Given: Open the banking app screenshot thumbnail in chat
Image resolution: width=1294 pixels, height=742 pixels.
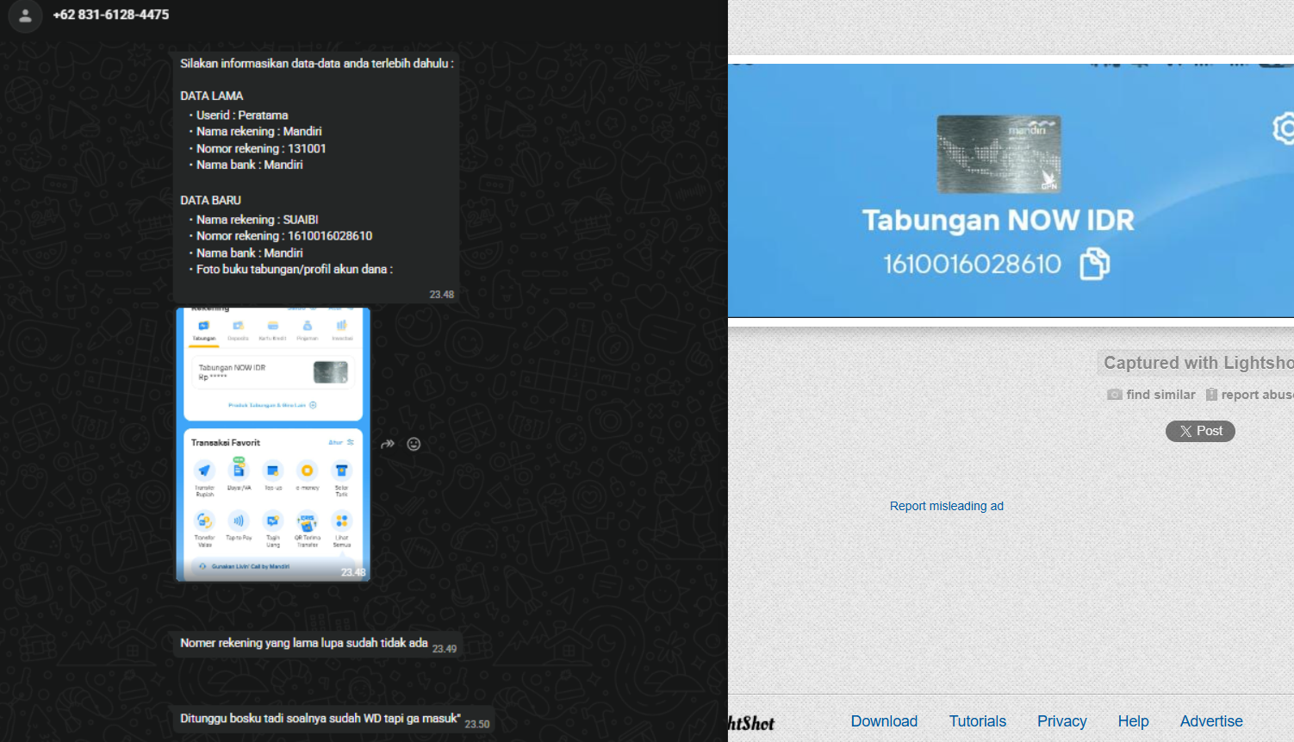Looking at the screenshot, I should coord(273,445).
